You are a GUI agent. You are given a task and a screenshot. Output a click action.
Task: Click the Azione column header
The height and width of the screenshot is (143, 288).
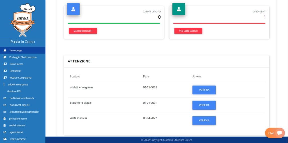tap(197, 77)
